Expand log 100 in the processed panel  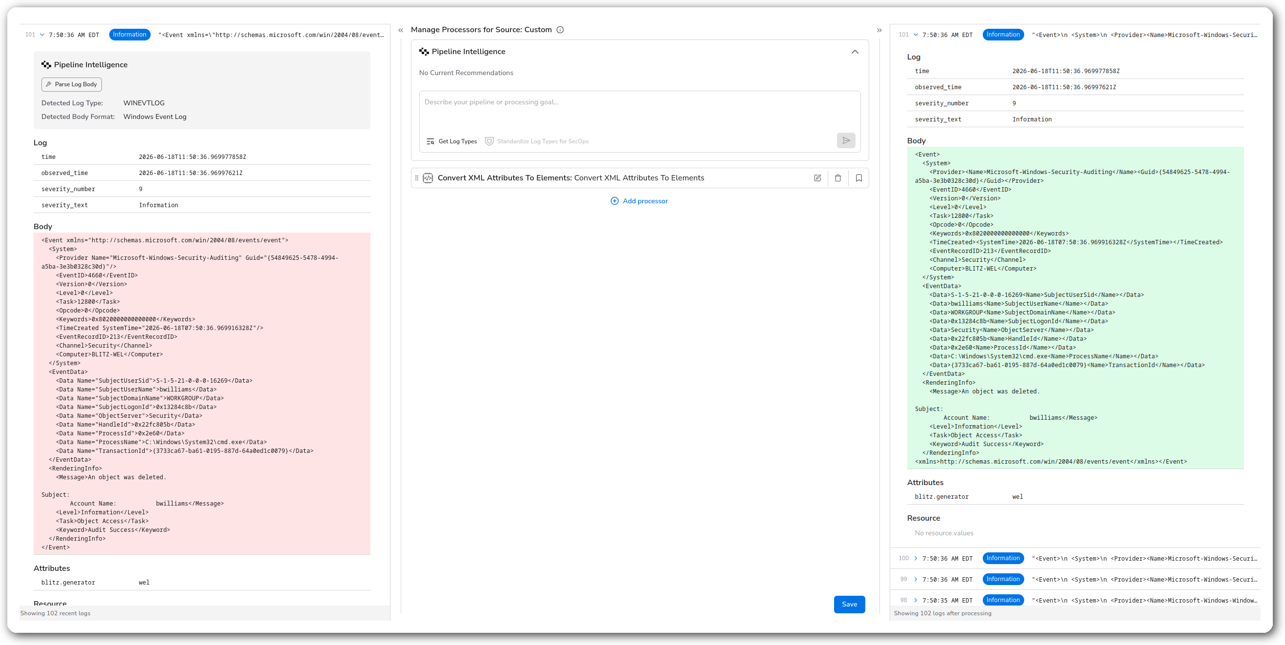915,558
